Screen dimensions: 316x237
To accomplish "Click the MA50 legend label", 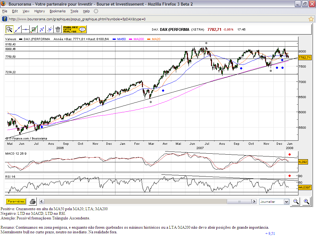I will (122, 39).
